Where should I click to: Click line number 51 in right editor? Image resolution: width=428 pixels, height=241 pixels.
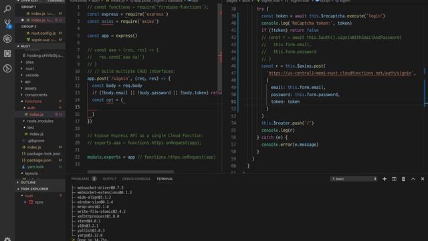233,102
